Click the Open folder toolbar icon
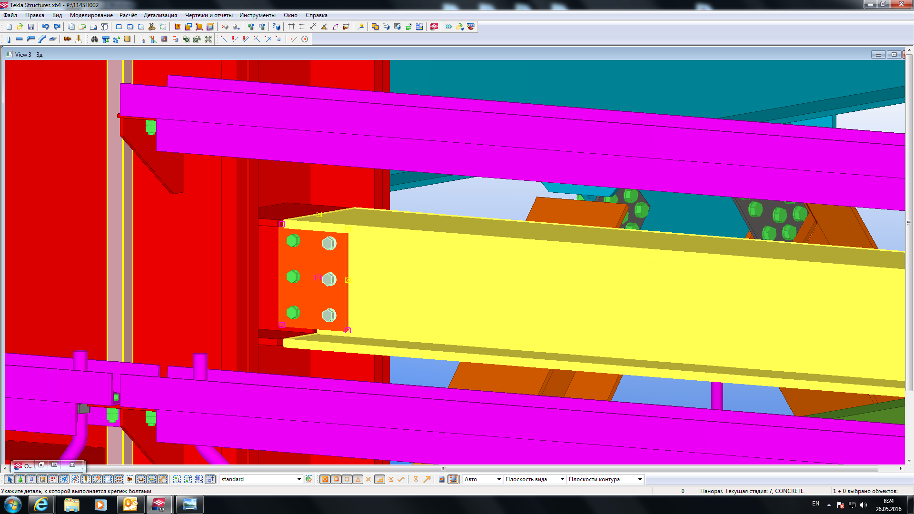Screen dimensions: 914x514 point(20,27)
